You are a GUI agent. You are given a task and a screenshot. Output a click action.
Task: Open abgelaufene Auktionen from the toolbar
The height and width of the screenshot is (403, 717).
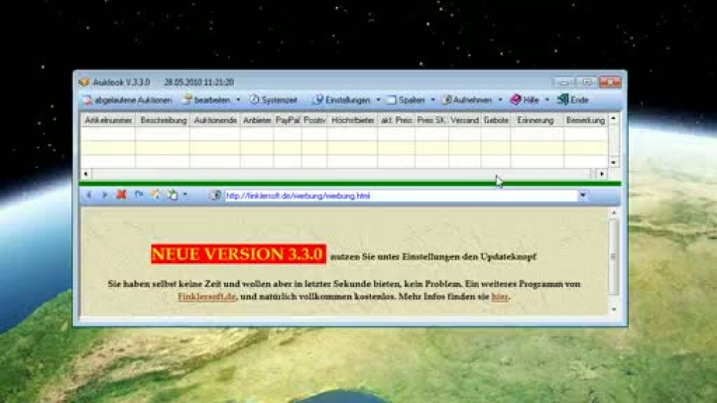pos(127,101)
